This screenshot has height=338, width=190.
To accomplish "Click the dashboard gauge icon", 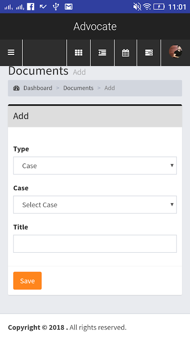I will coord(16,88).
